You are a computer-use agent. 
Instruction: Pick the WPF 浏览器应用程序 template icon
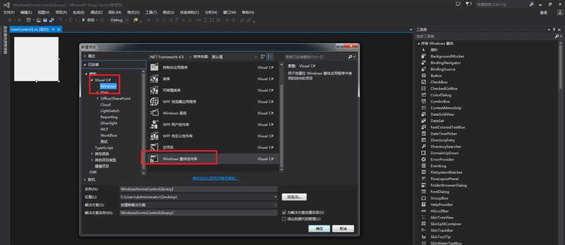click(x=154, y=102)
